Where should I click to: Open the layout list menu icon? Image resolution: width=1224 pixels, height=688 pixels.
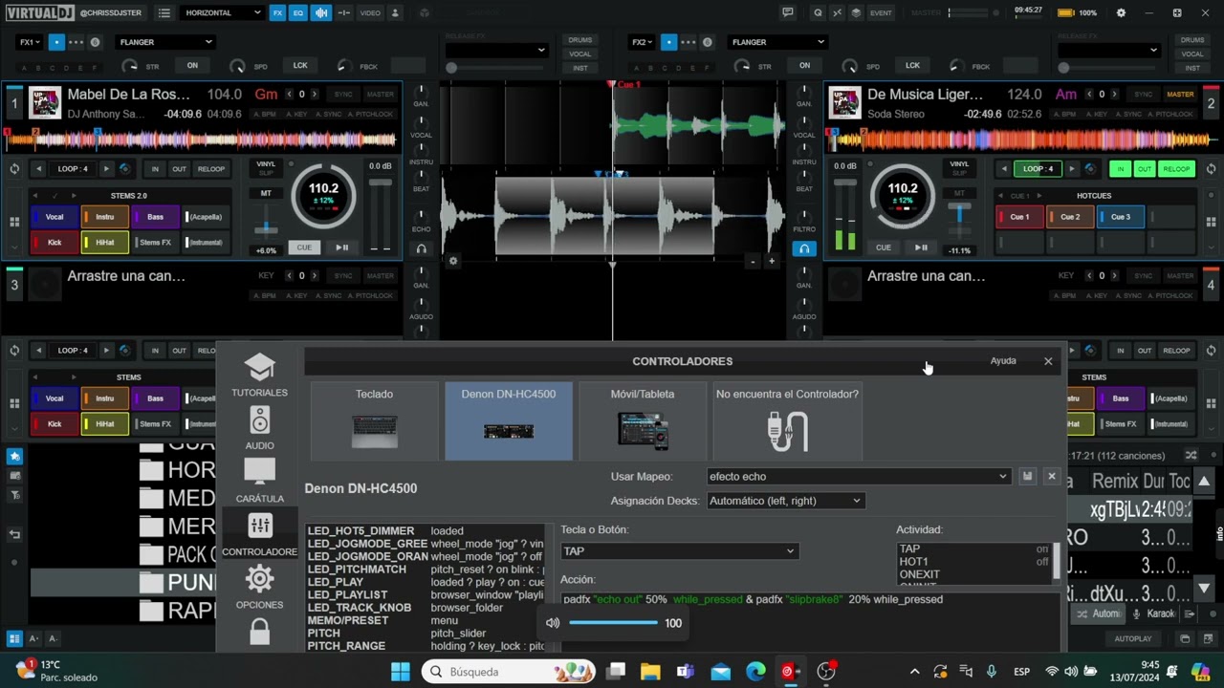click(164, 12)
